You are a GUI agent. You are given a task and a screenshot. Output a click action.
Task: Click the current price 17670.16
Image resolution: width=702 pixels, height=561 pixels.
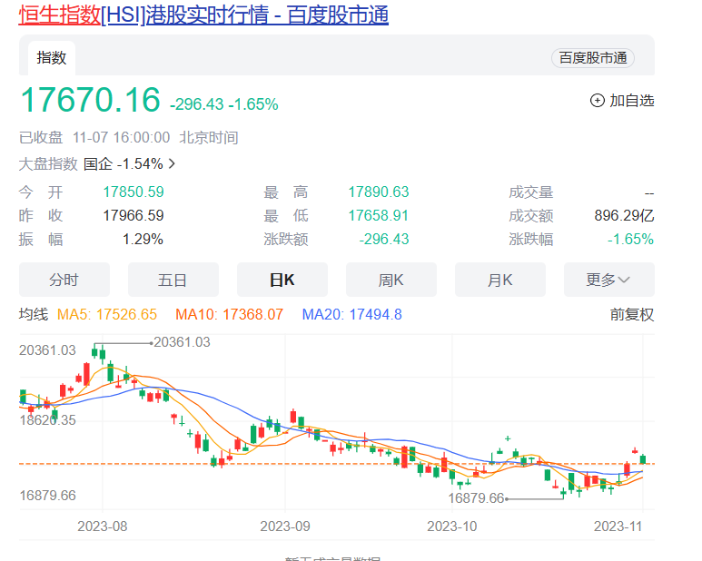(x=90, y=100)
